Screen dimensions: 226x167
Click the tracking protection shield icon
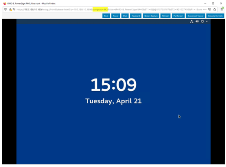pos(5,9)
